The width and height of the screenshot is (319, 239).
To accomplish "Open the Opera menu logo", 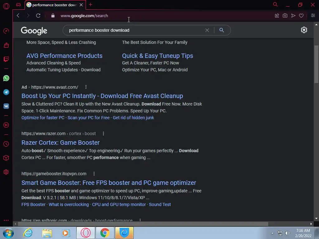I will point(6,6).
